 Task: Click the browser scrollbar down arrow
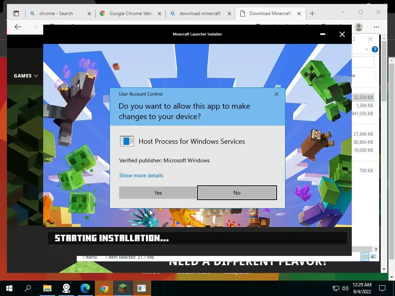tap(384, 269)
